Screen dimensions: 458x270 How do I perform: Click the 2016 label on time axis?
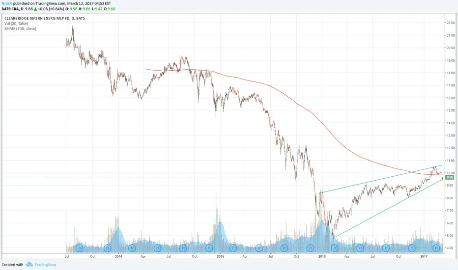coord(322,257)
